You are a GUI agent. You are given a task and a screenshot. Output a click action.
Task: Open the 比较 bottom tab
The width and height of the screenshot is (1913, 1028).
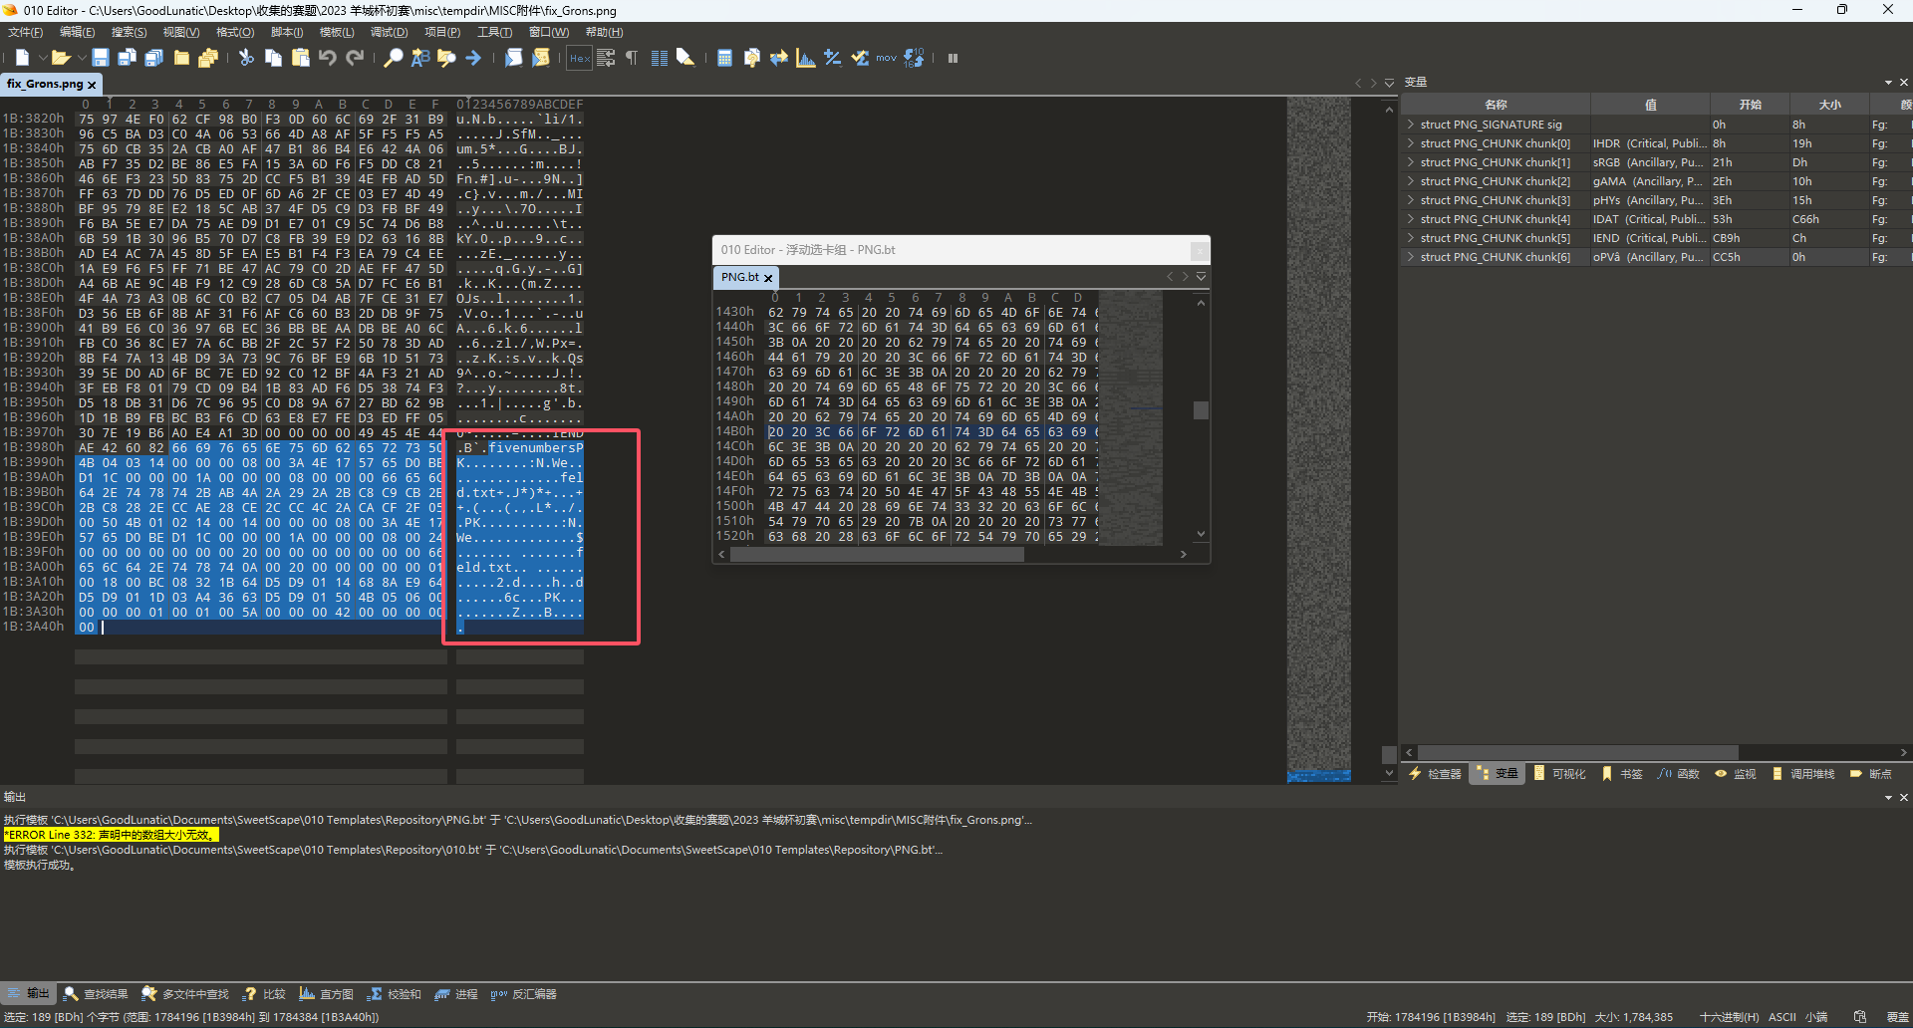265,994
